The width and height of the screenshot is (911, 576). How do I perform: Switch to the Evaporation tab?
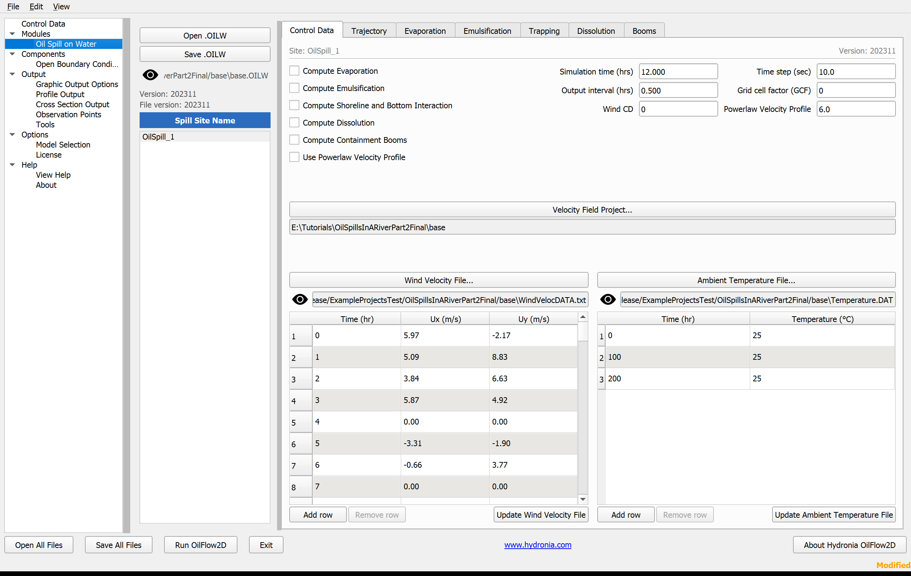[x=425, y=31]
